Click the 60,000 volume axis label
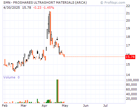Screen dimensions: 140x112 coord(131,89)
